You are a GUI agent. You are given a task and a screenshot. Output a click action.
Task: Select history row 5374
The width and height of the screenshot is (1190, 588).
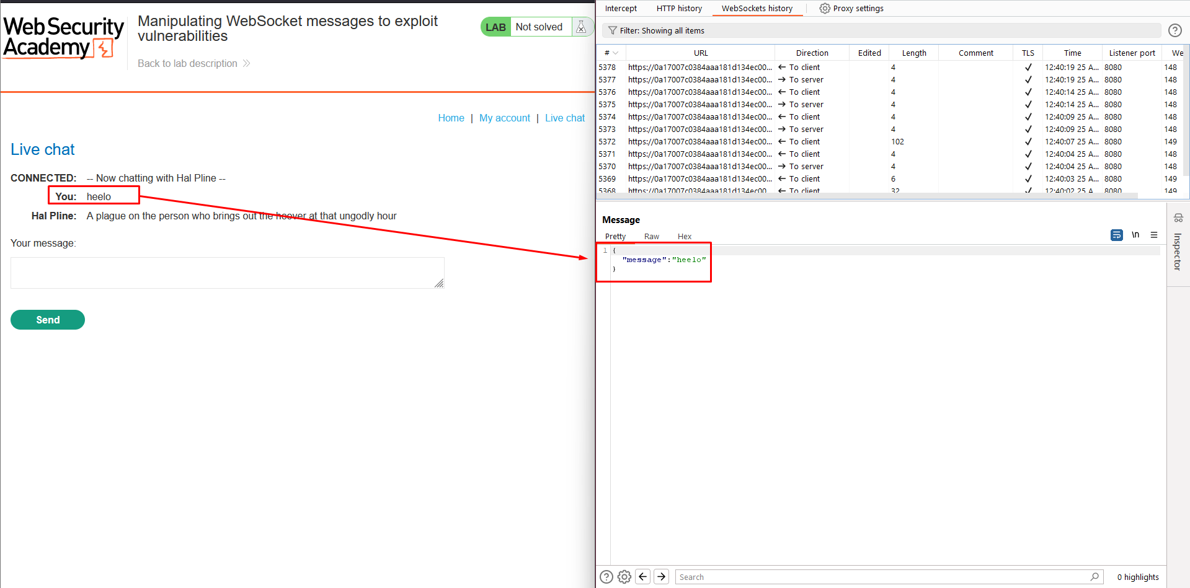890,116
